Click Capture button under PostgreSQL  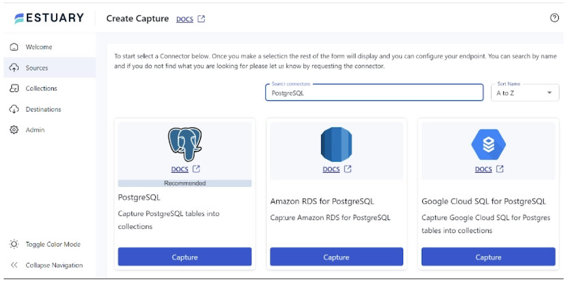pos(185,257)
